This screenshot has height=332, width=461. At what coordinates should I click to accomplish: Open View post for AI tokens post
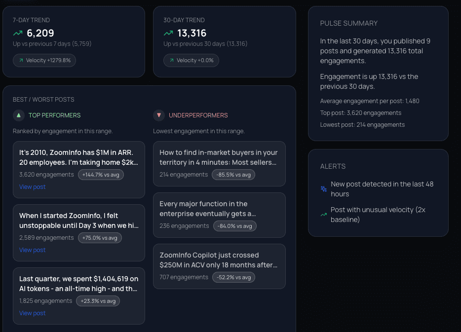coord(32,313)
